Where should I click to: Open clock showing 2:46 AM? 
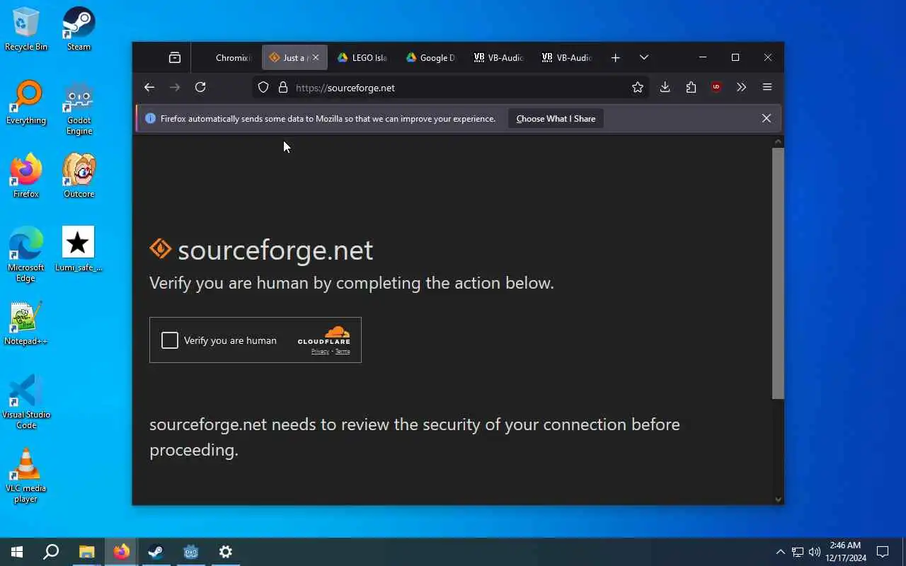[x=845, y=552]
